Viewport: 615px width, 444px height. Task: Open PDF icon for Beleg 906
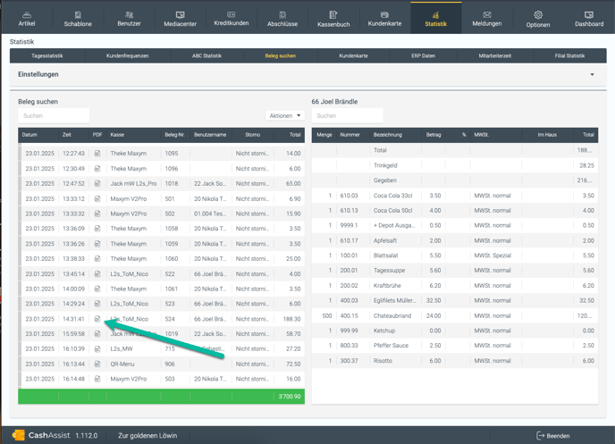click(97, 364)
